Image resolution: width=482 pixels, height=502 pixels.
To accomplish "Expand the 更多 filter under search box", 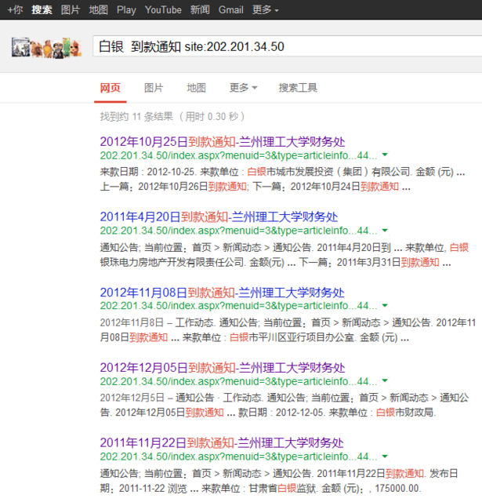I will point(243,88).
